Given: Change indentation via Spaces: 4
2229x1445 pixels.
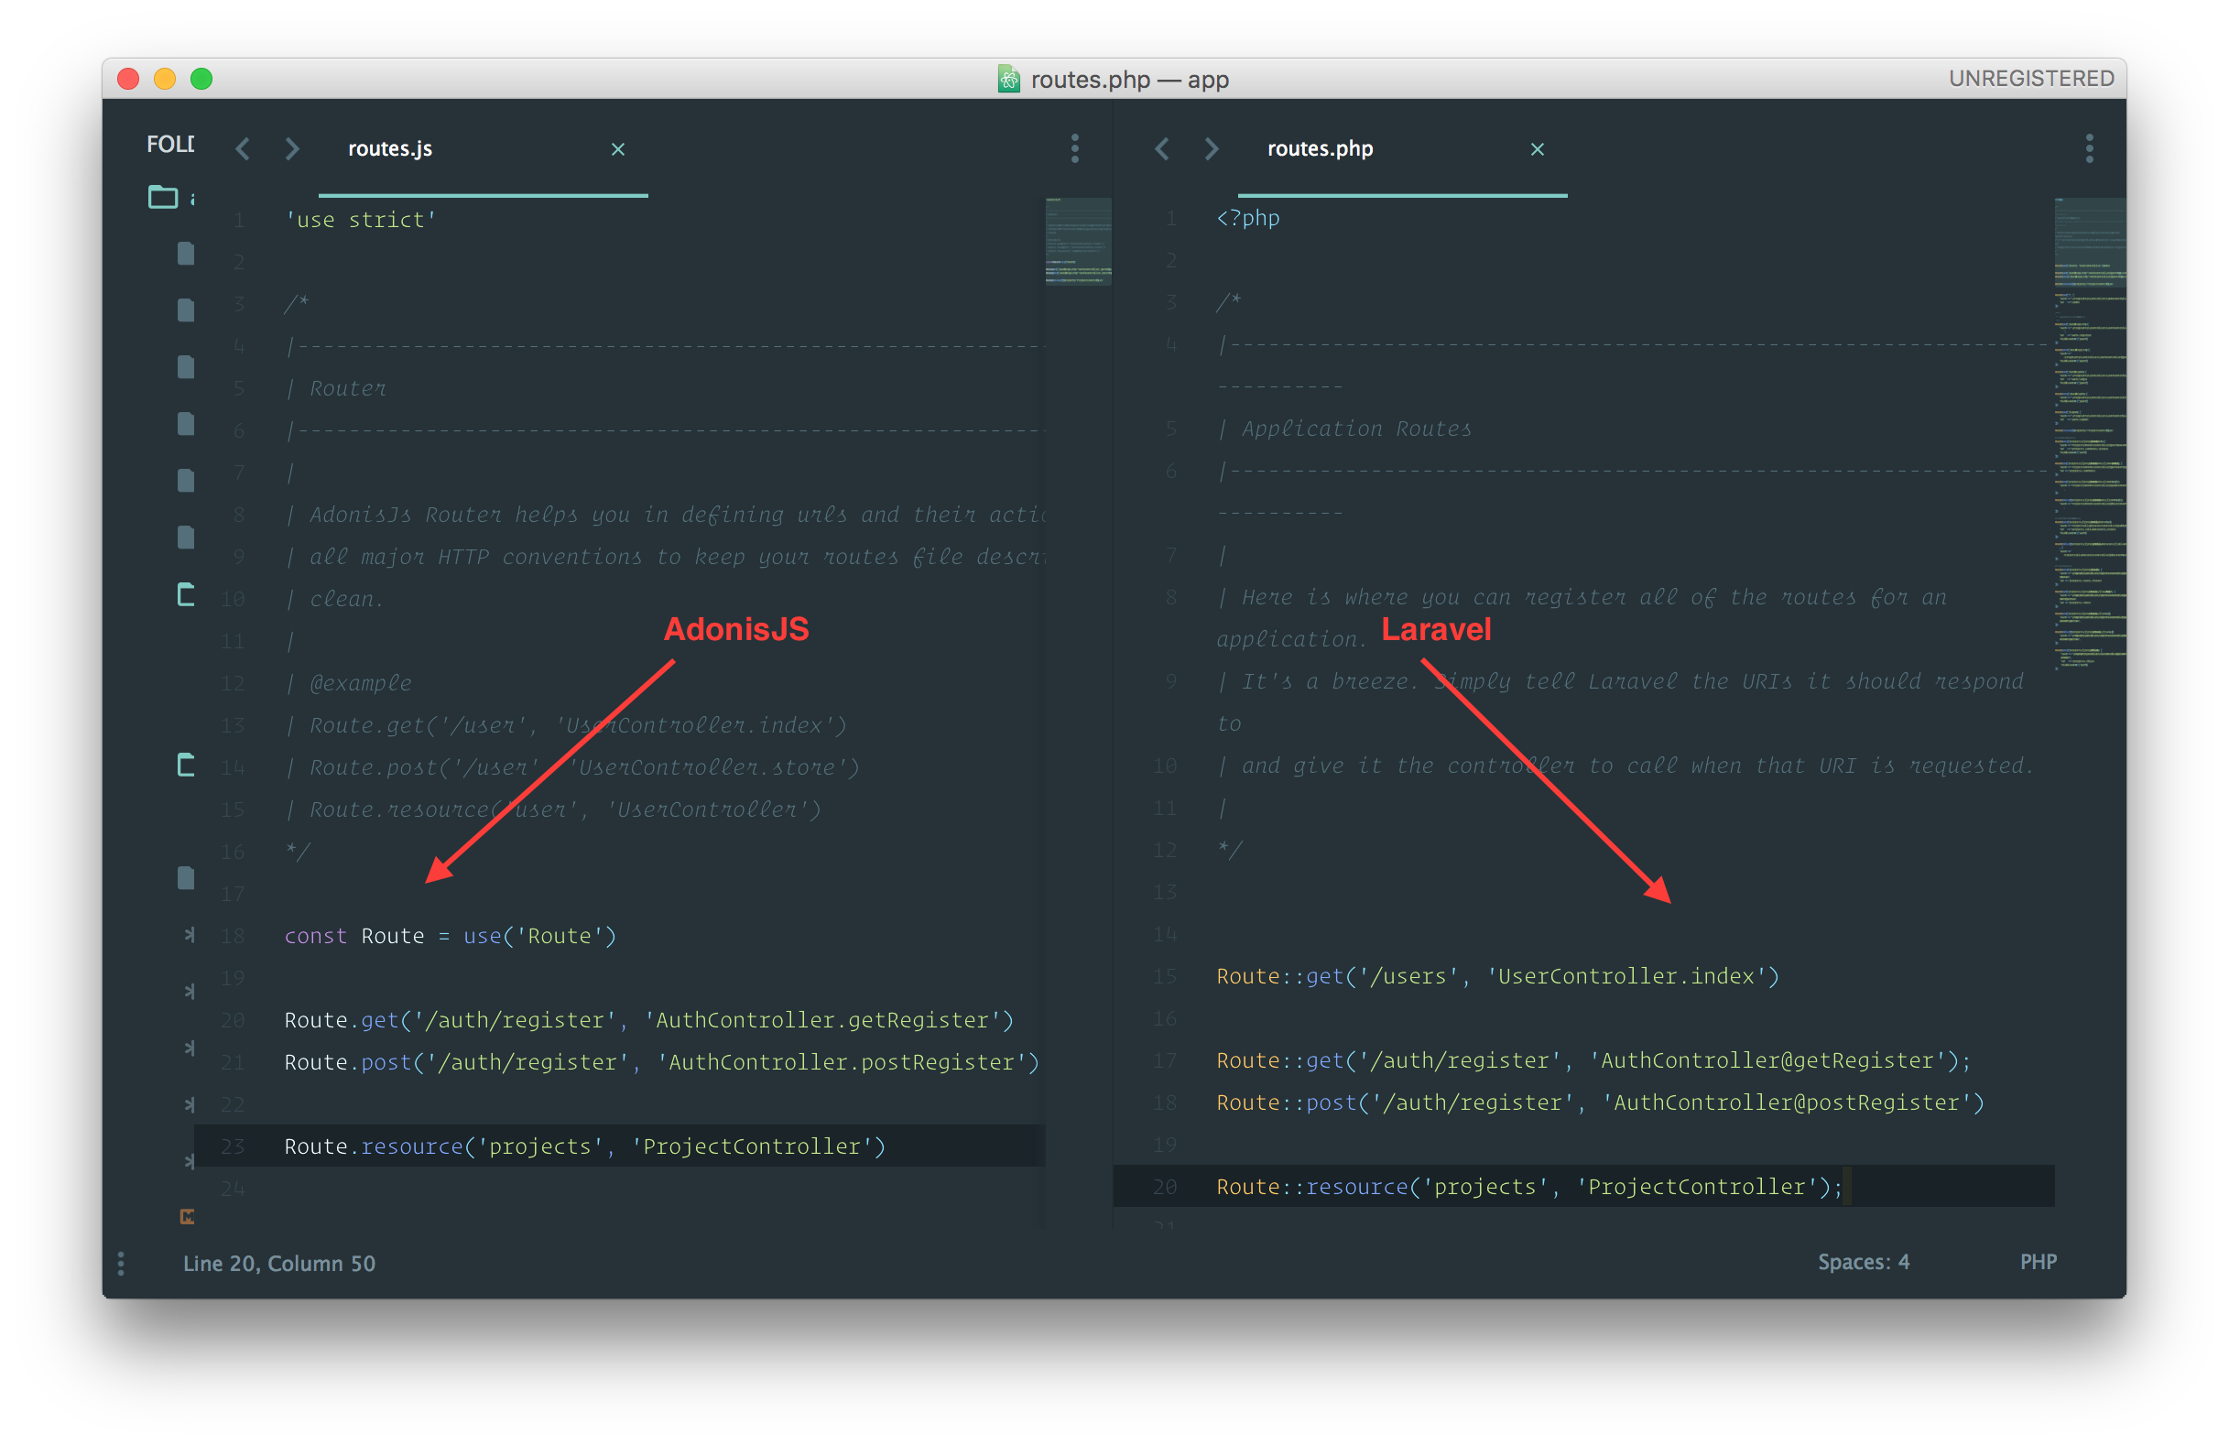Looking at the screenshot, I should point(1863,1263).
